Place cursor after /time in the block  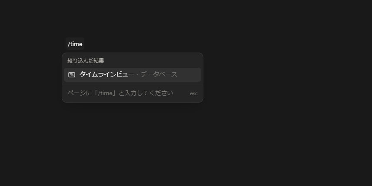[83, 44]
